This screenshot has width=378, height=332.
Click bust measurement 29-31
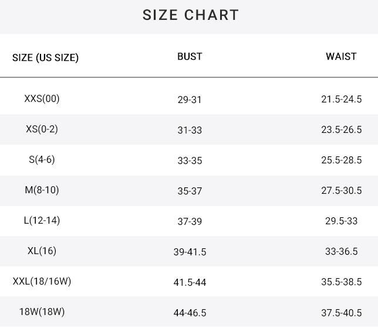coord(190,100)
